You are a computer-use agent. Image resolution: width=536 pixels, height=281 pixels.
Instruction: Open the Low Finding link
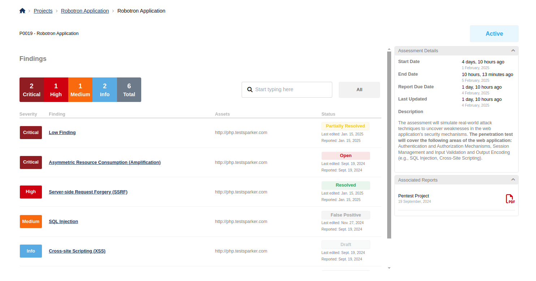pos(62,133)
